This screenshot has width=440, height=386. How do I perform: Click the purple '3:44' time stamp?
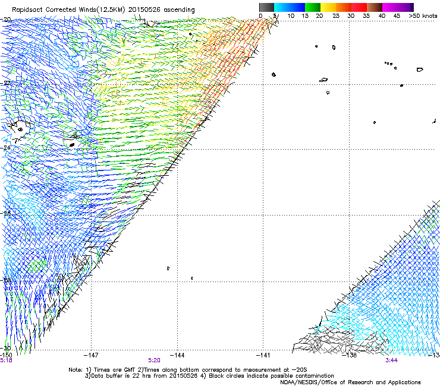point(391,360)
